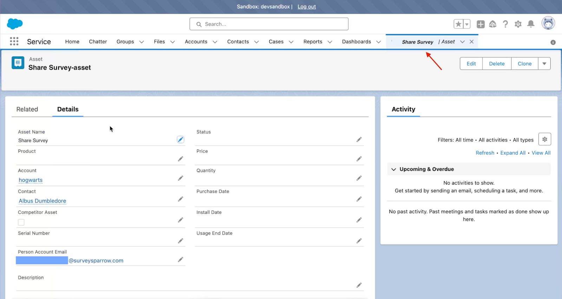Open Activity timeline settings gear

tap(544, 139)
